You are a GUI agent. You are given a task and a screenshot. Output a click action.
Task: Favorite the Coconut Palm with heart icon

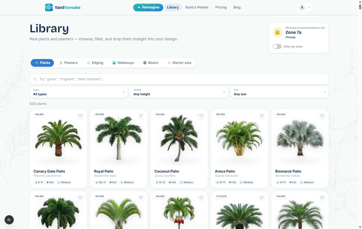click(x=201, y=116)
